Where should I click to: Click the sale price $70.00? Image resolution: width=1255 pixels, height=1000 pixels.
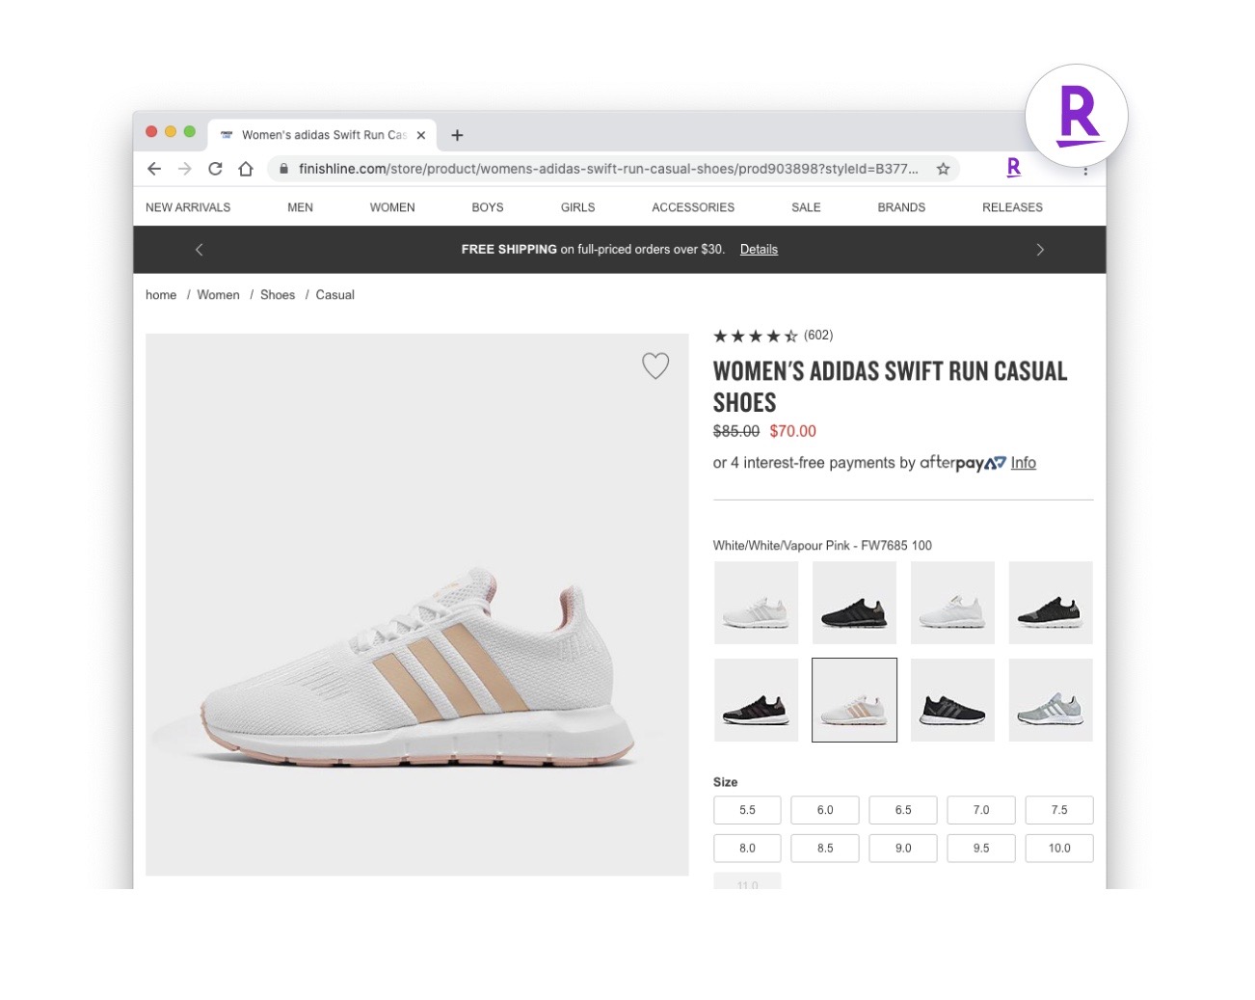pyautogui.click(x=792, y=431)
